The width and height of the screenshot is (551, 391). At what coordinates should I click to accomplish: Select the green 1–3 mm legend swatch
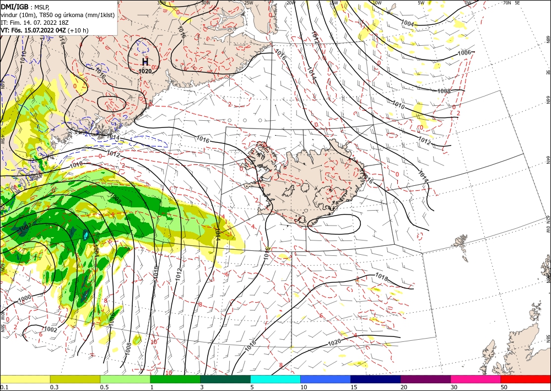[x=175, y=379]
